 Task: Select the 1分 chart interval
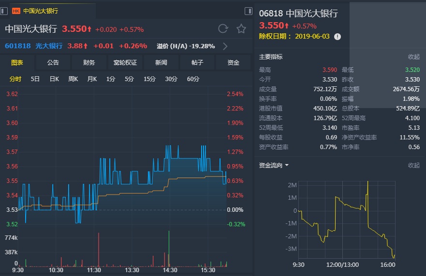coord(111,79)
